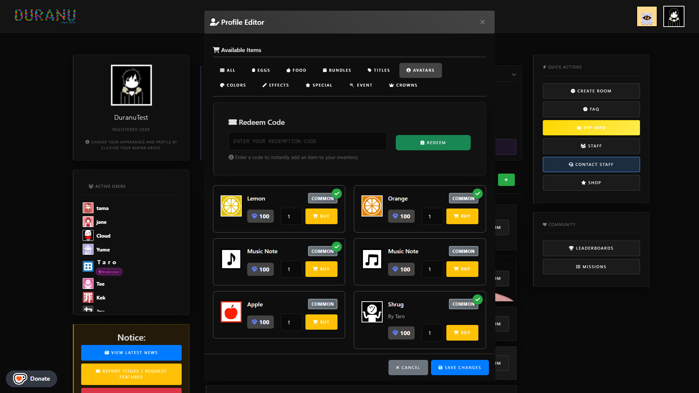The image size is (699, 393).
Task: Click the Save Changes button
Action: [x=459, y=368]
